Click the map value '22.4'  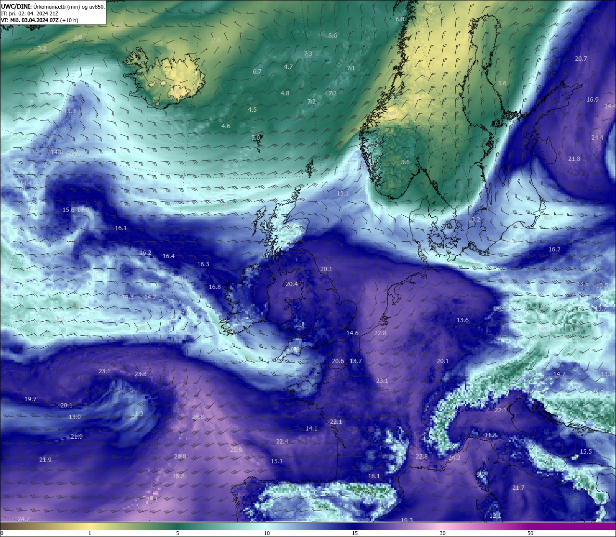[x=282, y=442]
